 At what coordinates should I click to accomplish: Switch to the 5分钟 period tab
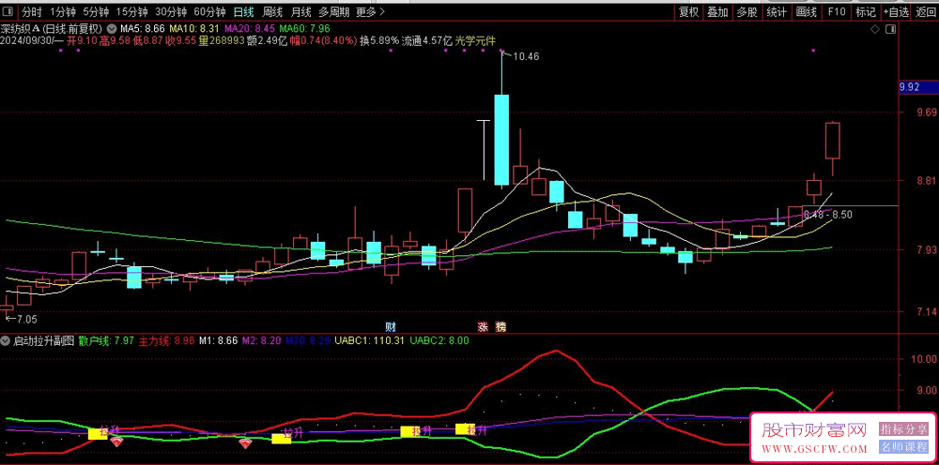click(x=96, y=11)
